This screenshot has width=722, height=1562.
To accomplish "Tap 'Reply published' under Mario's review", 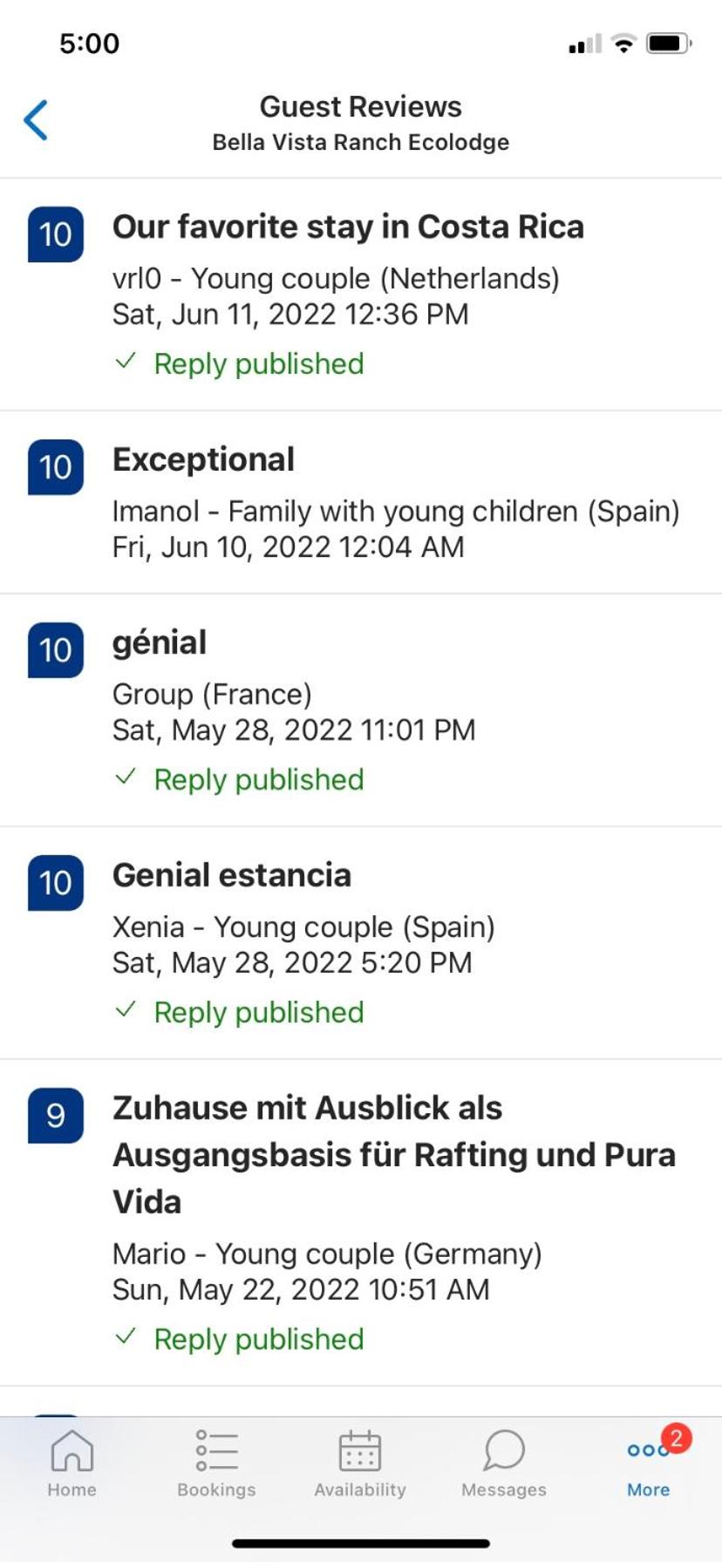I will 258,1339.
